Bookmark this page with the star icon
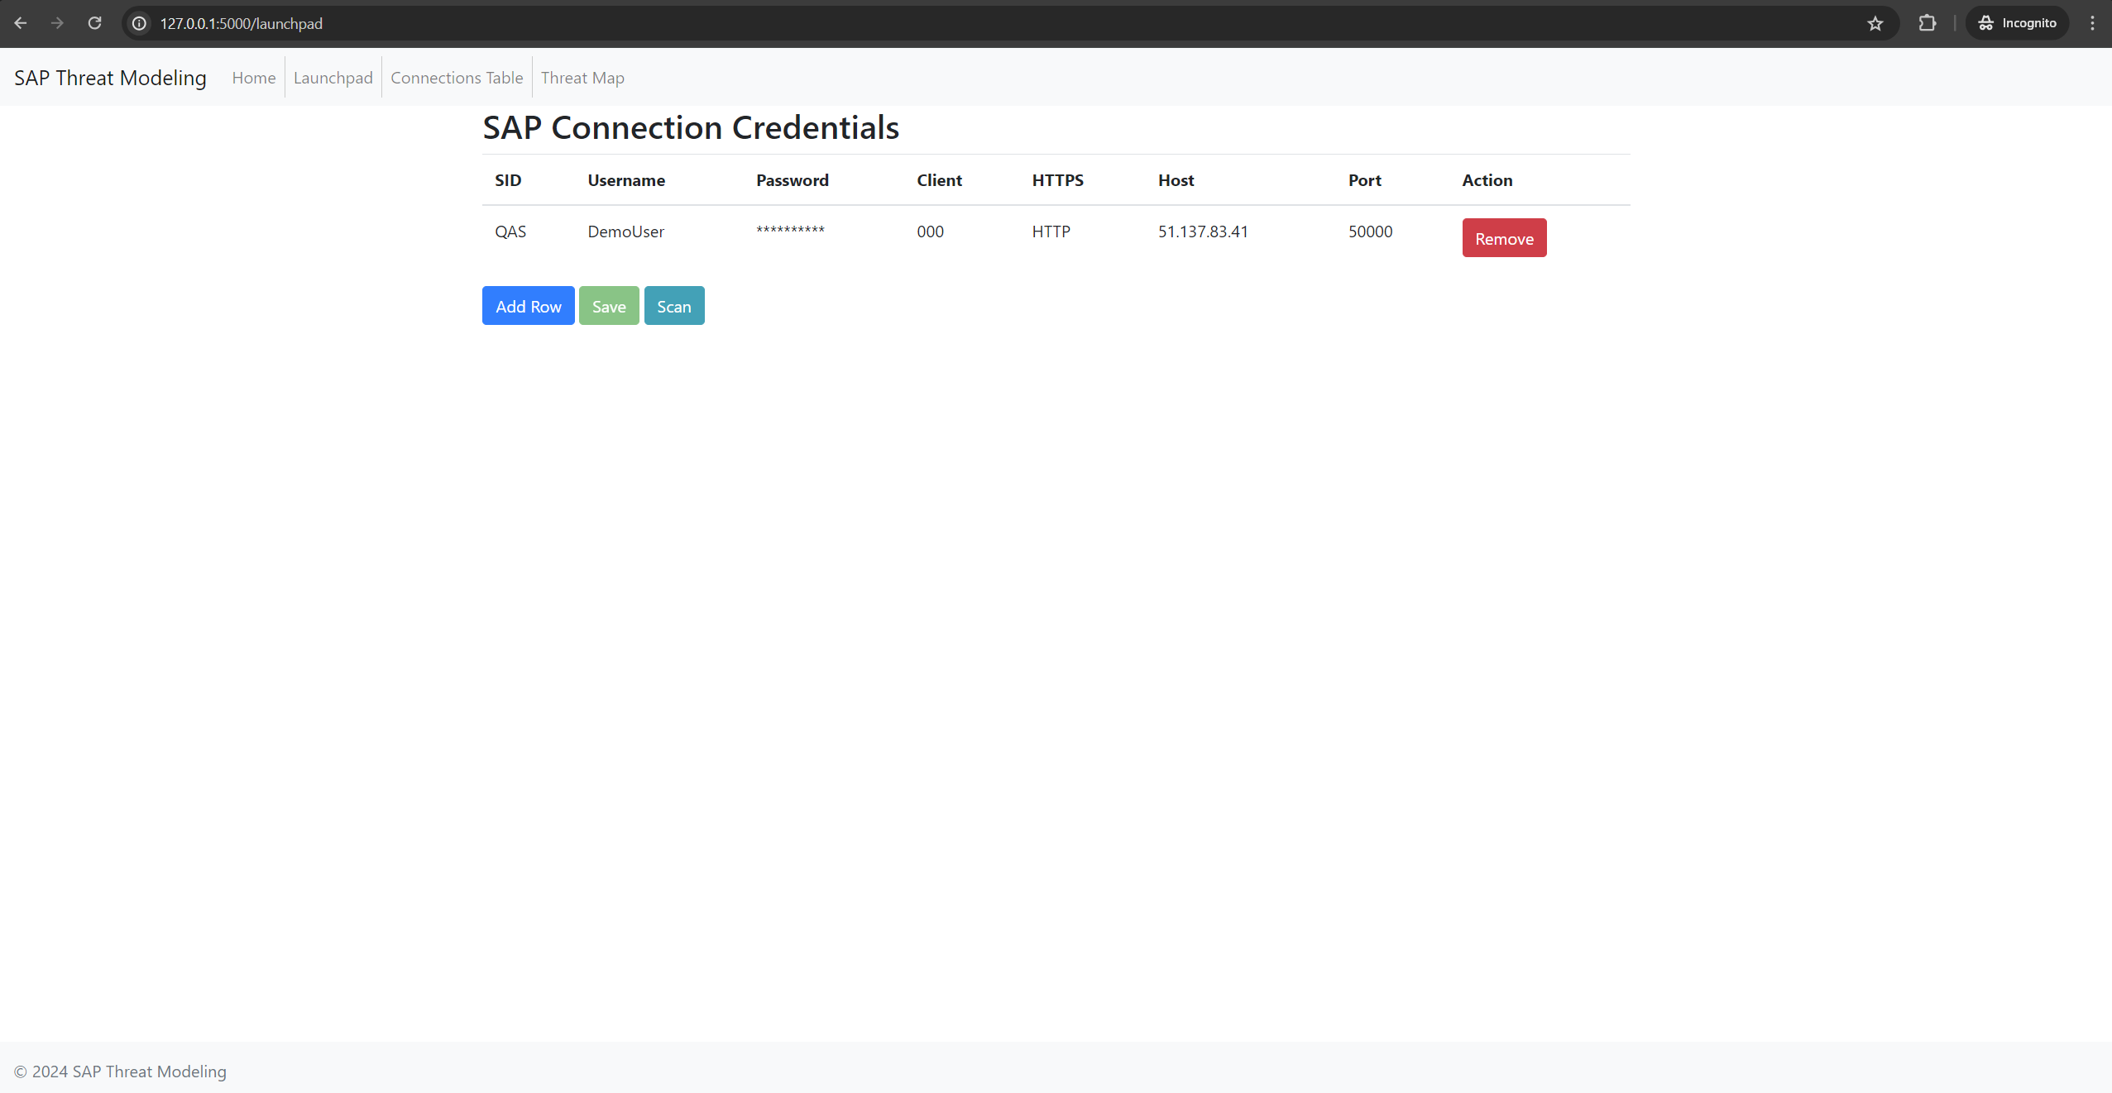2112x1093 pixels. pos(1875,23)
